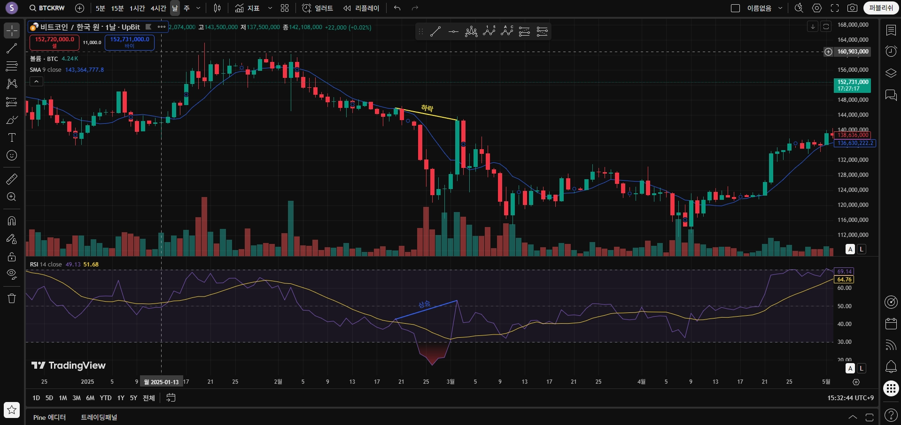Toggle lock all drawings
Image resolution: width=901 pixels, height=425 pixels.
(12, 257)
